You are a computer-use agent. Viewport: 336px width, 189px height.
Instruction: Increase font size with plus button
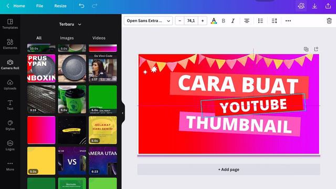203,21
